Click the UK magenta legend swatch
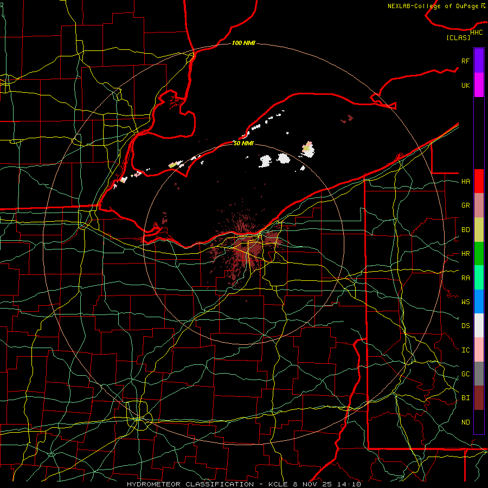This screenshot has width=488, height=488. pos(479,85)
